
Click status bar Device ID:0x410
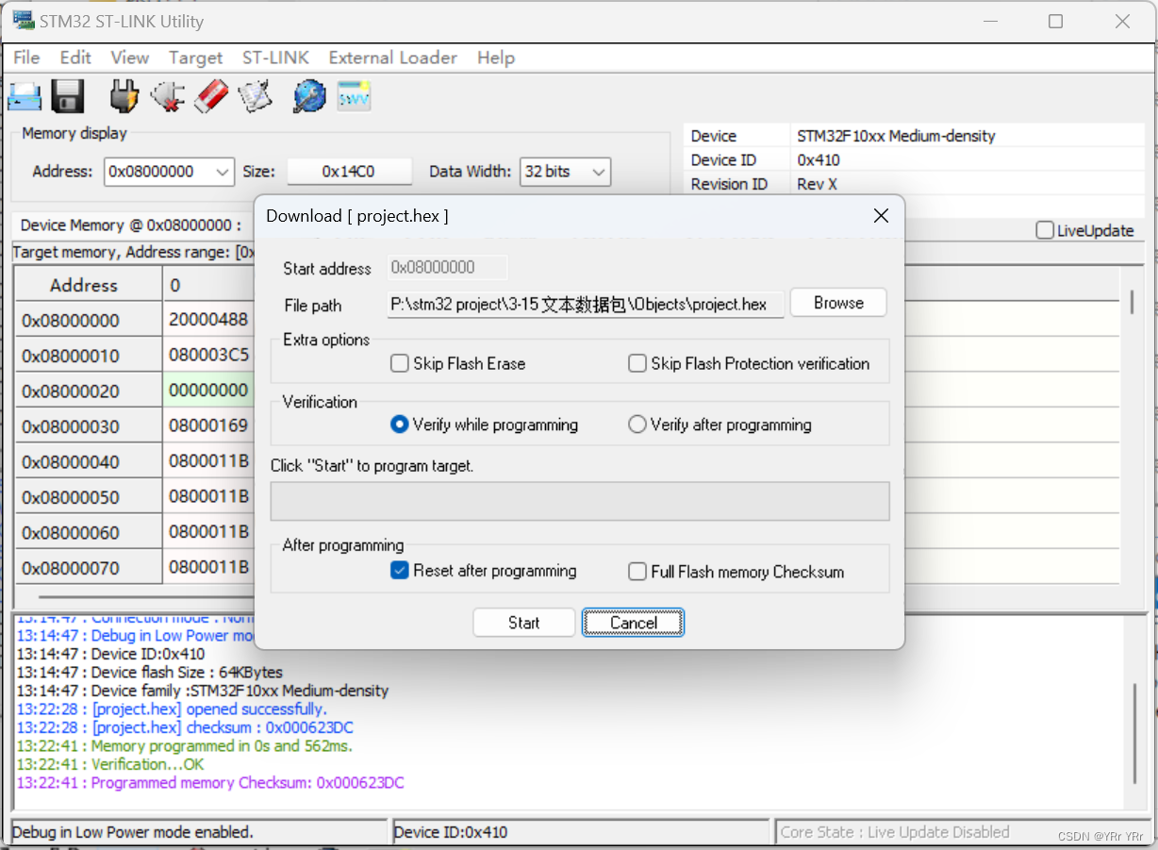[x=580, y=832]
